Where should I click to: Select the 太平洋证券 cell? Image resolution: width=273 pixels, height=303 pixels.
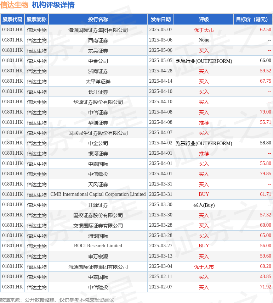tap(98, 82)
